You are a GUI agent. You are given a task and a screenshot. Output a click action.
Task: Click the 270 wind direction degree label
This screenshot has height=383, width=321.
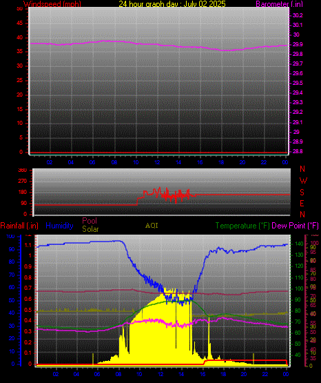click(x=23, y=181)
